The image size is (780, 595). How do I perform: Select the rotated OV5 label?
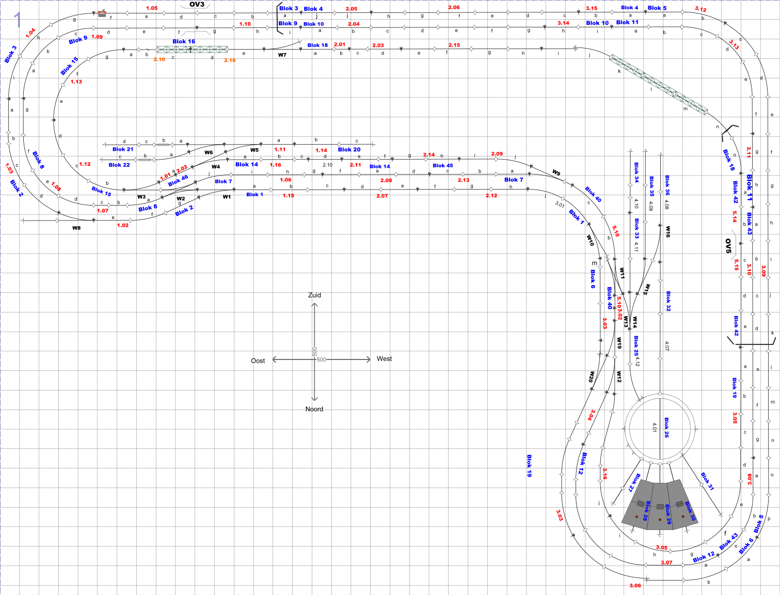728,246
